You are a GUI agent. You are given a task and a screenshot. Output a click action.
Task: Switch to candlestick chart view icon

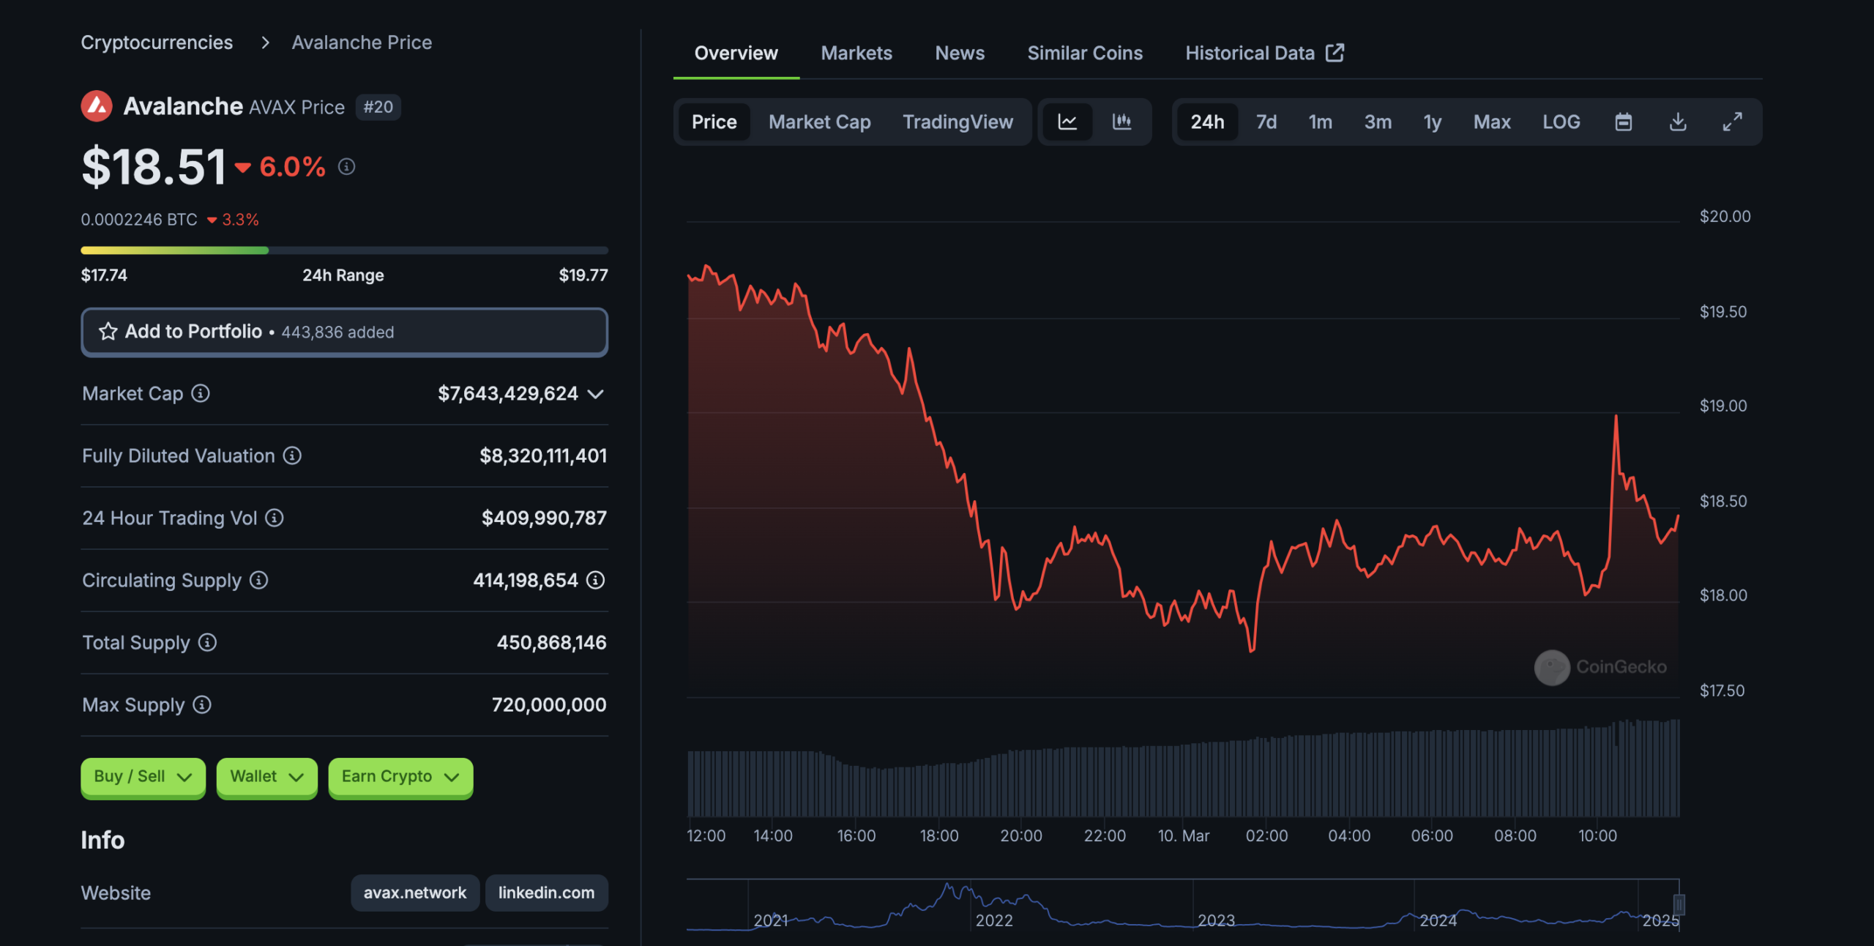(1121, 122)
